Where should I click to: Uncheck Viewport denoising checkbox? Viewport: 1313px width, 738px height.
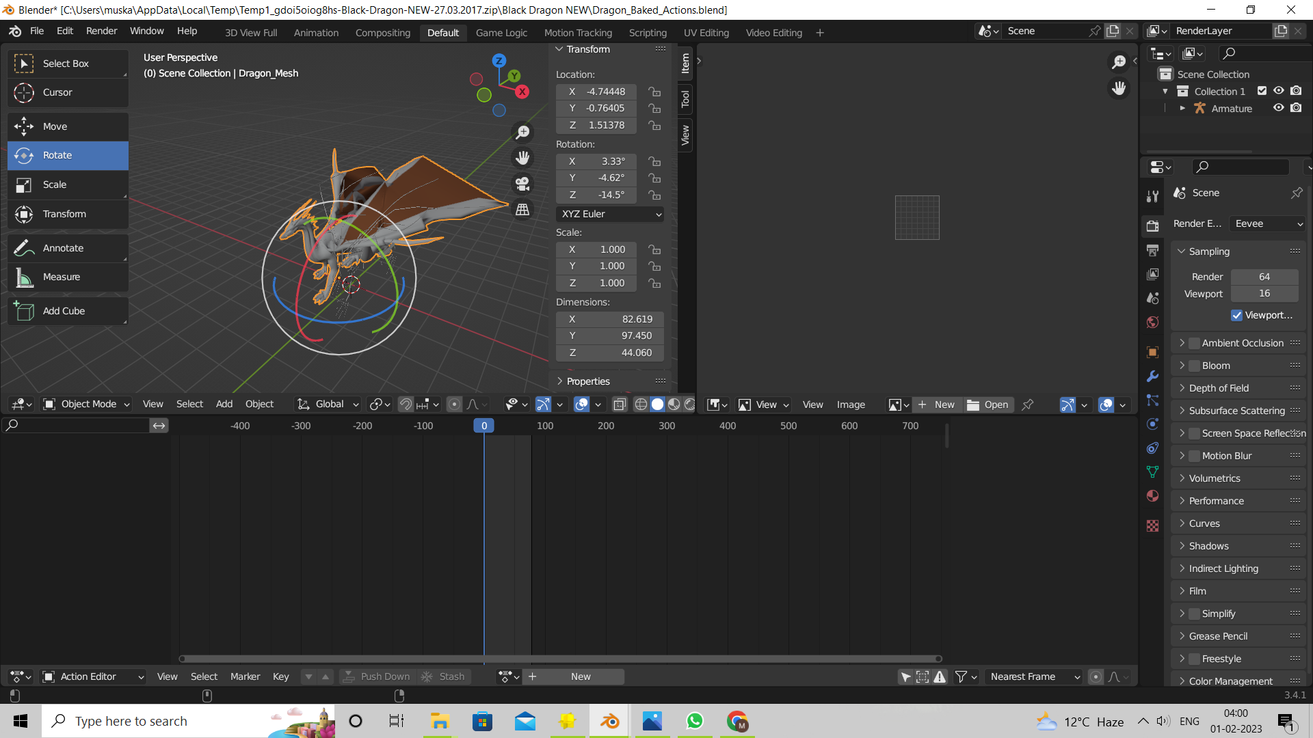(x=1236, y=315)
